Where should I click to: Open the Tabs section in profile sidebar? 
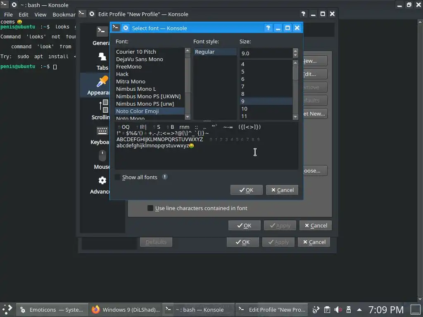coord(102,62)
